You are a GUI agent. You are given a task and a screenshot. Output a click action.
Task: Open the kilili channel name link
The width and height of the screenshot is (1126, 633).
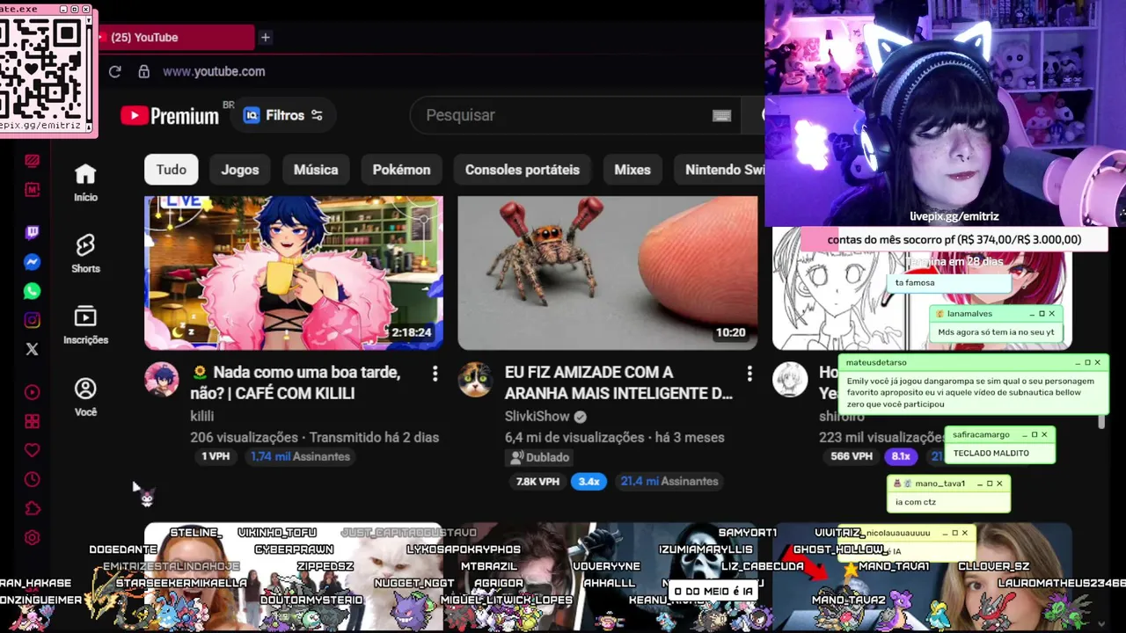pyautogui.click(x=202, y=416)
